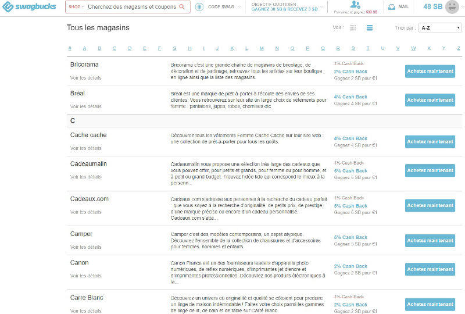Click 2% Cash Back for Canon
Viewport: 465px width, 314px height.
coord(350,266)
